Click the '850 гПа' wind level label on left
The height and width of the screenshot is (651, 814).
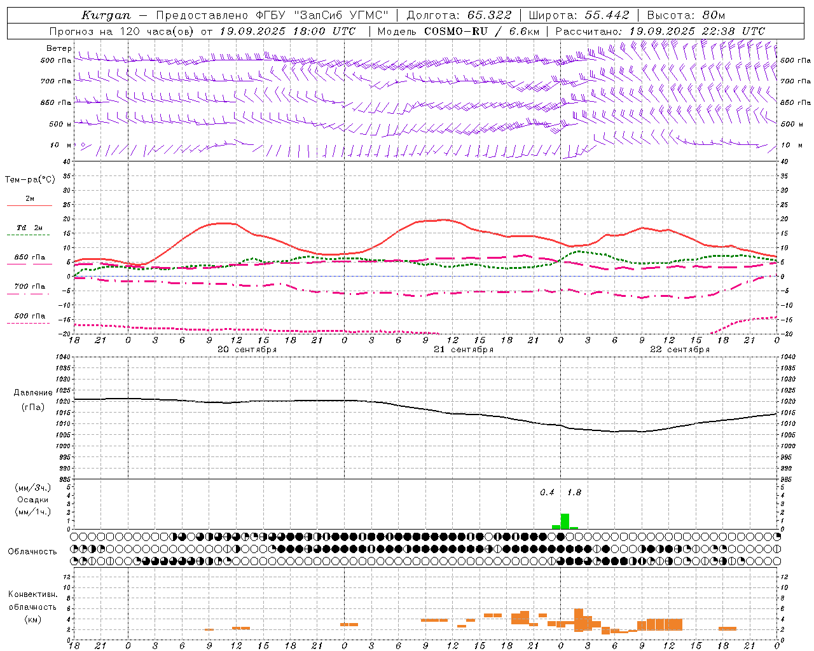click(56, 102)
